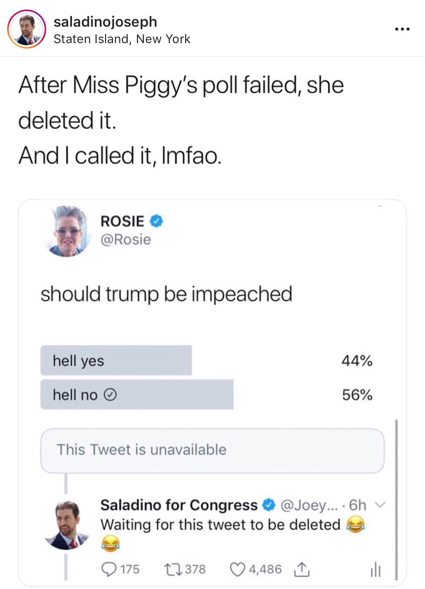Open the Staten Island, New York location
Viewport: 425px width, 589px height.
click(122, 39)
